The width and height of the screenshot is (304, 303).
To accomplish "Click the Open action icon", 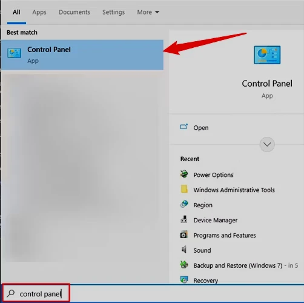I will coord(184,127).
